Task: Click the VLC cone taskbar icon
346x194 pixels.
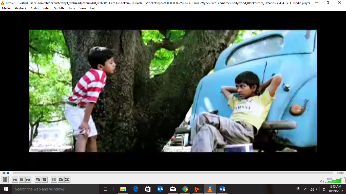Action: coord(210,189)
